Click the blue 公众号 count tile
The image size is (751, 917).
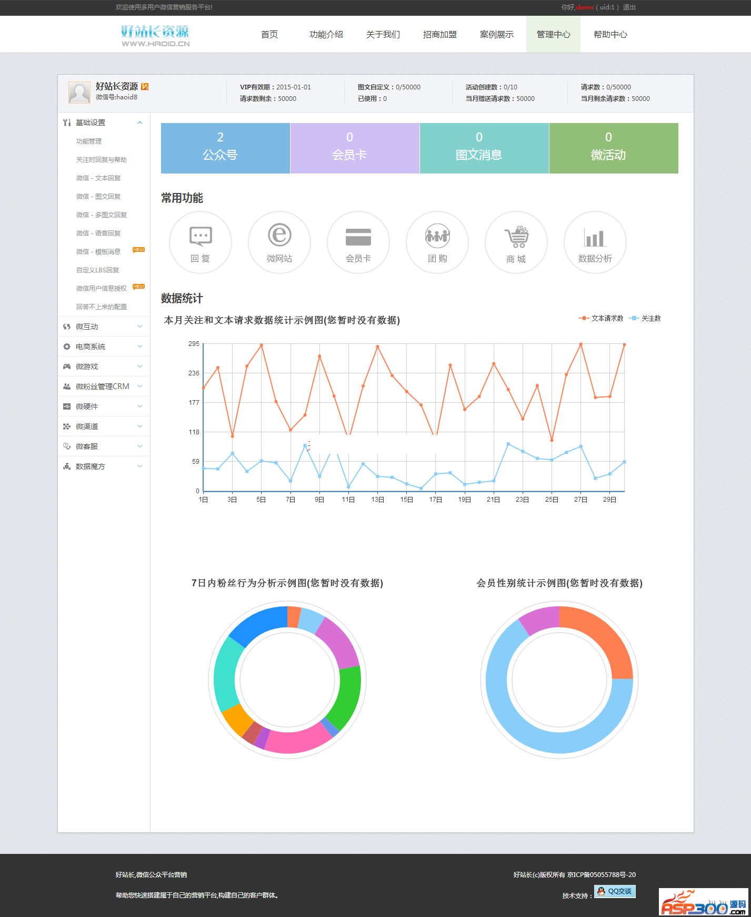(x=225, y=148)
